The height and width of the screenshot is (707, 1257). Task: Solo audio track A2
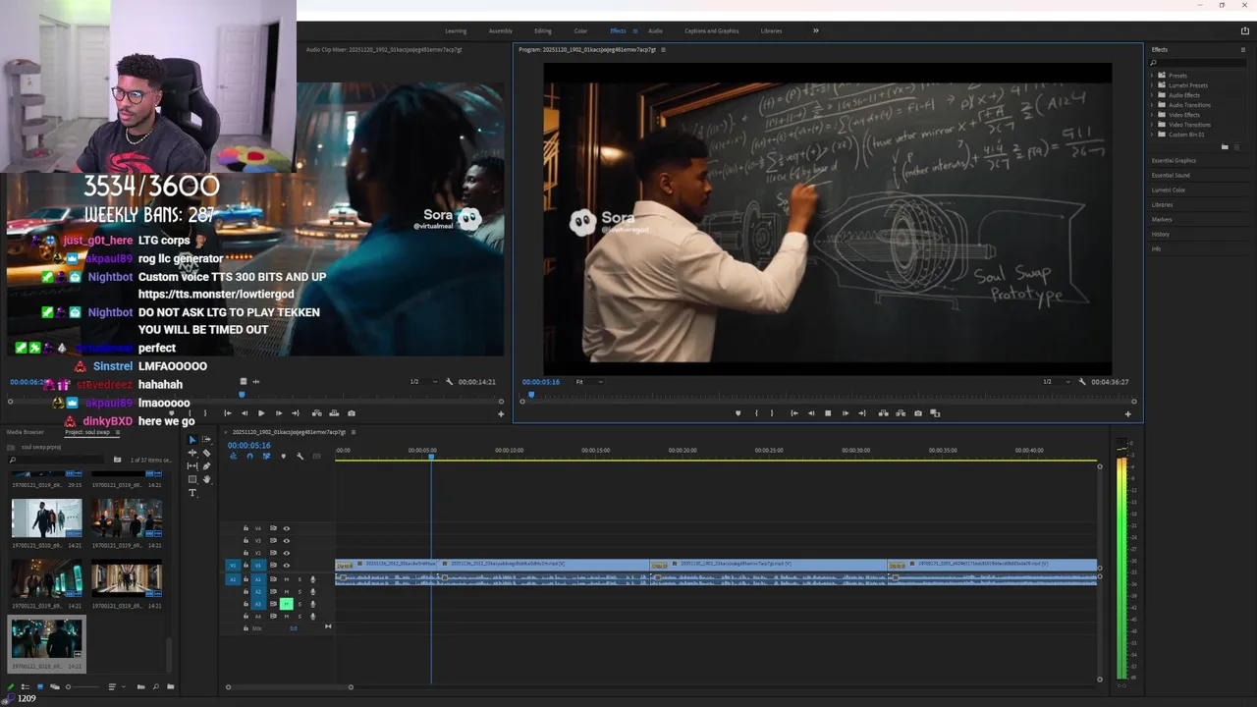click(x=300, y=591)
